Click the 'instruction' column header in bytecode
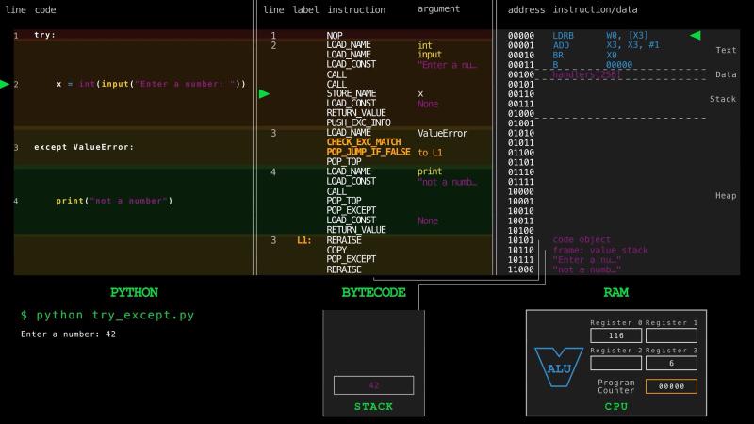754x424 pixels. click(356, 9)
